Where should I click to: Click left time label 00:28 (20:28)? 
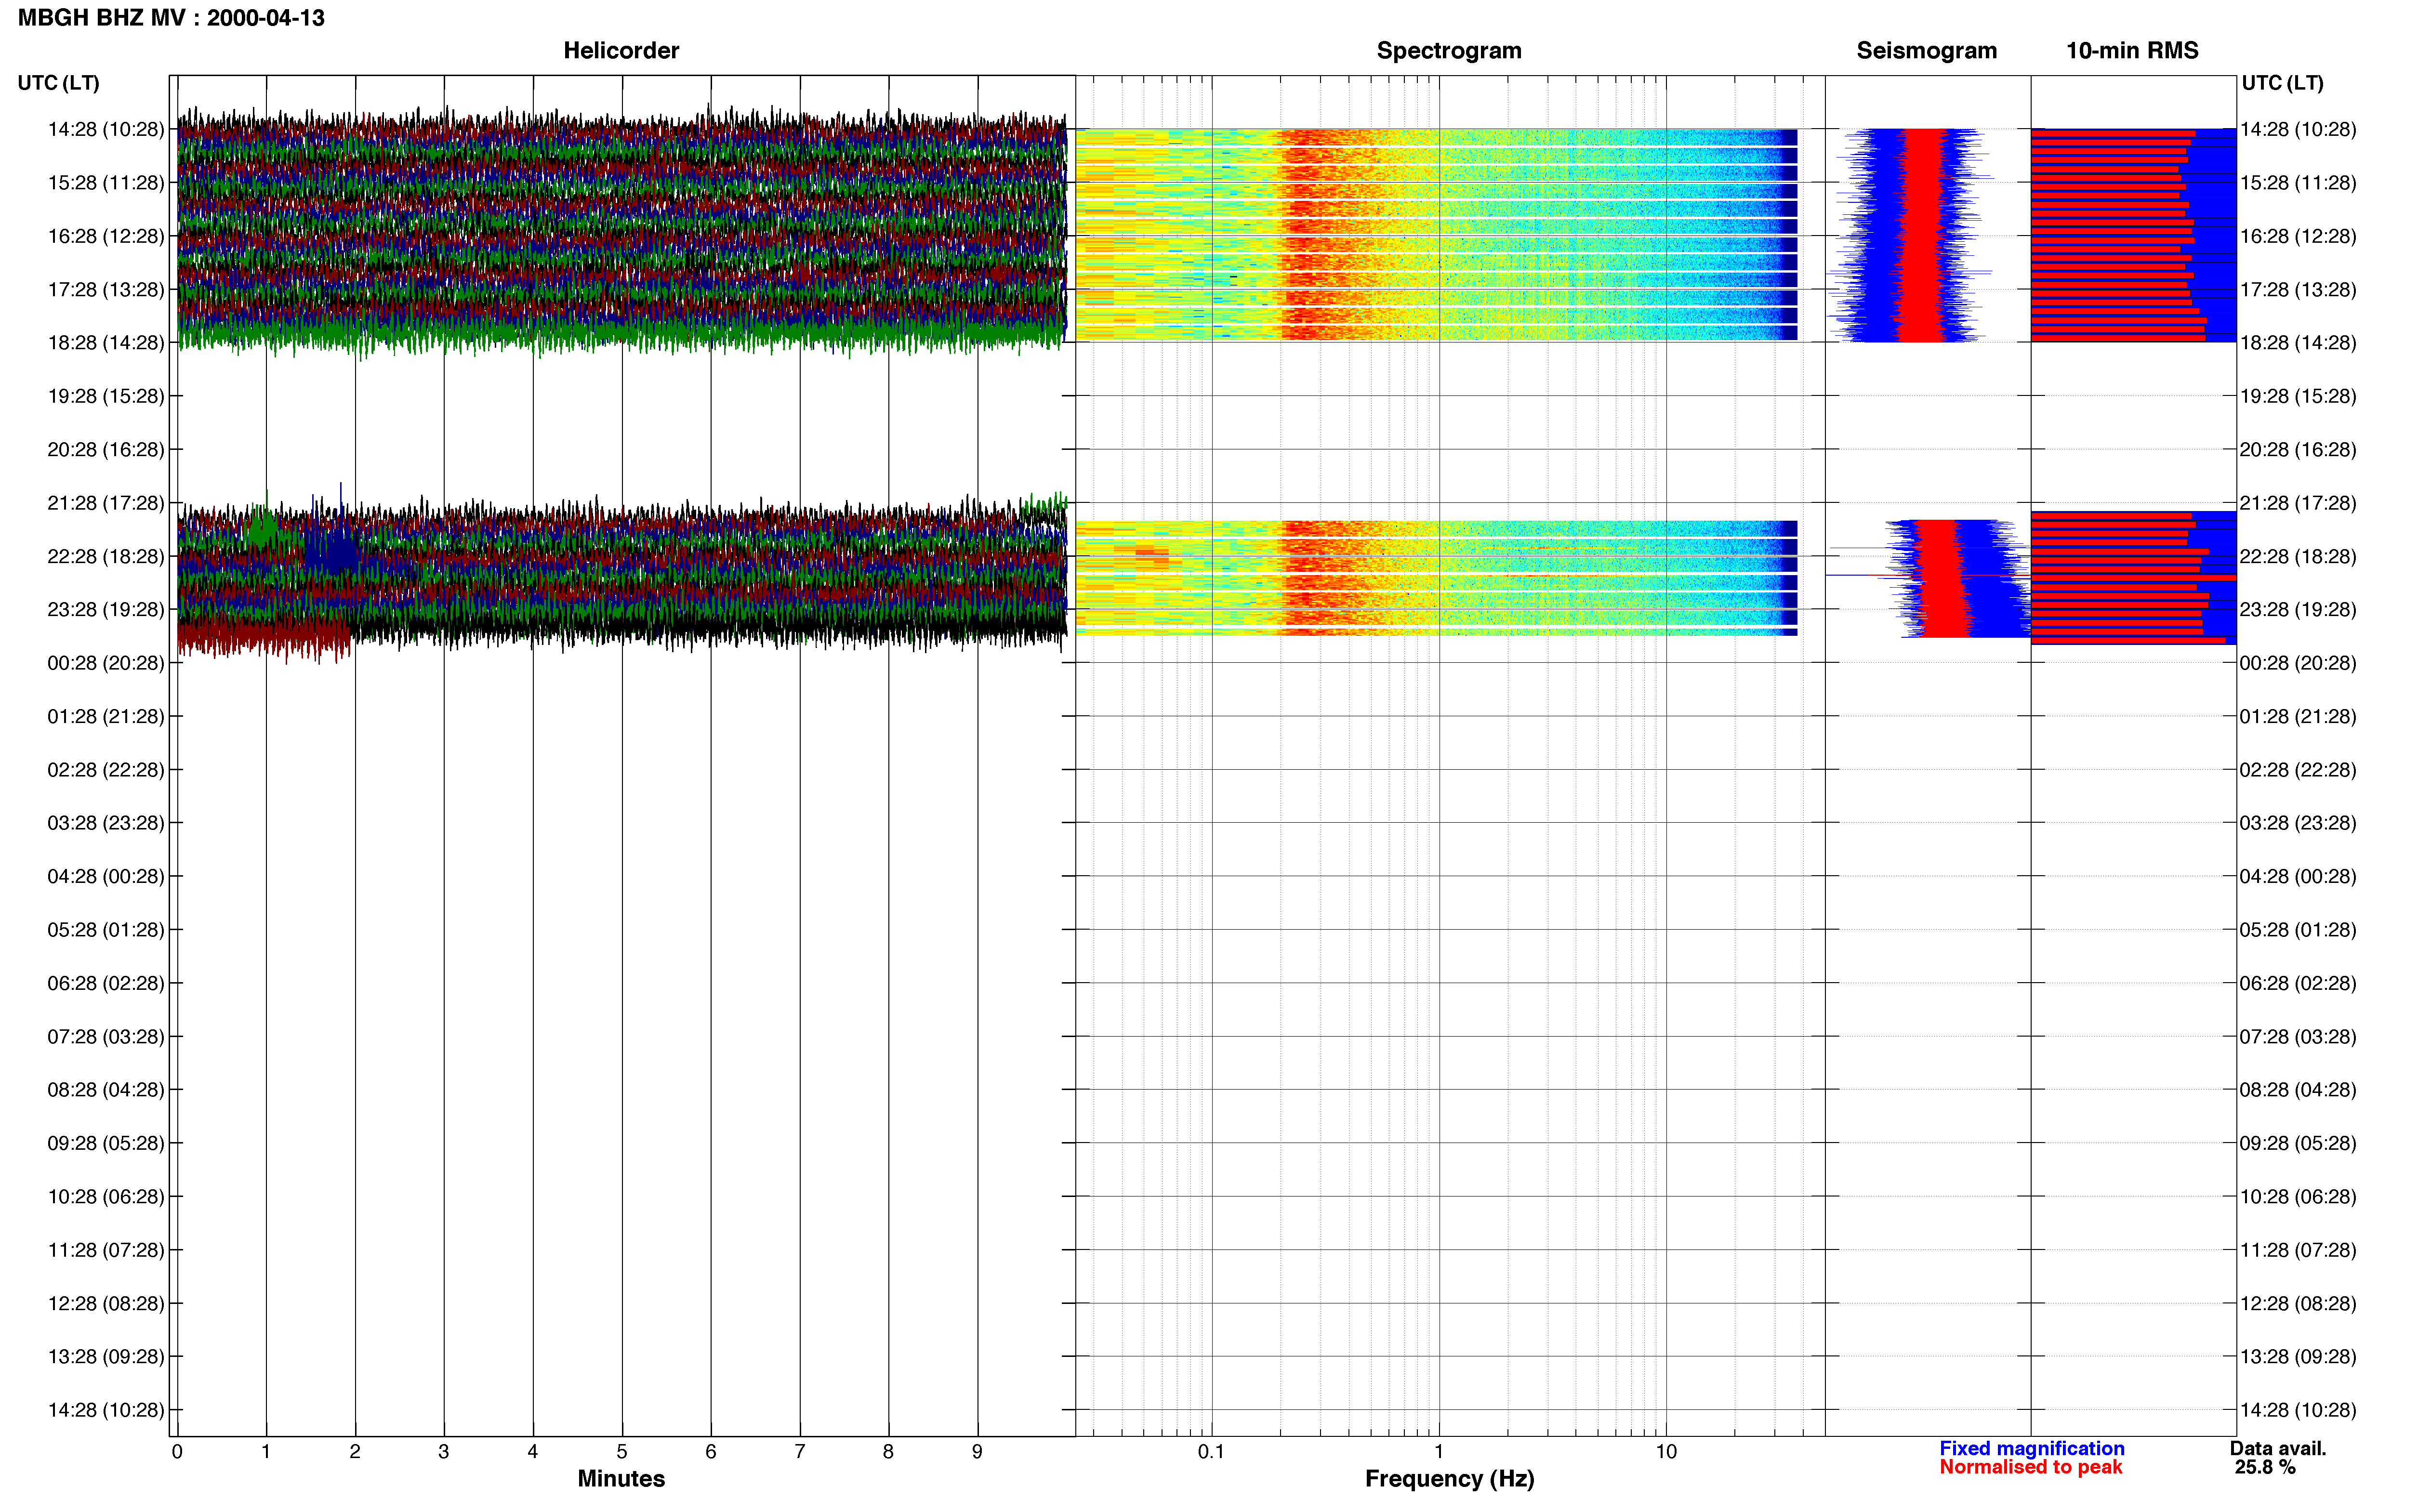click(x=106, y=662)
